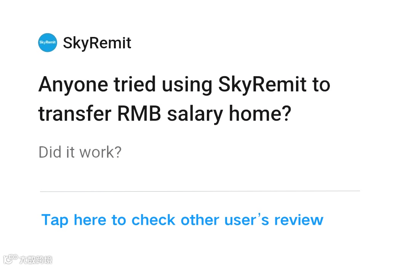Click the "Did it work?" subtitle
This screenshot has width=400, height=267.
pyautogui.click(x=80, y=152)
